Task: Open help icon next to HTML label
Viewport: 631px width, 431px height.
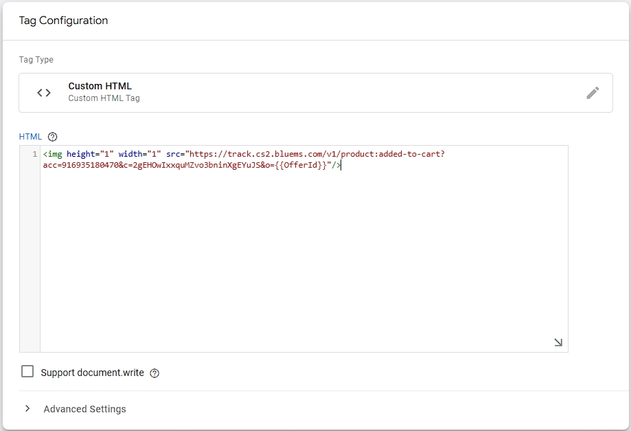Action: pos(53,137)
